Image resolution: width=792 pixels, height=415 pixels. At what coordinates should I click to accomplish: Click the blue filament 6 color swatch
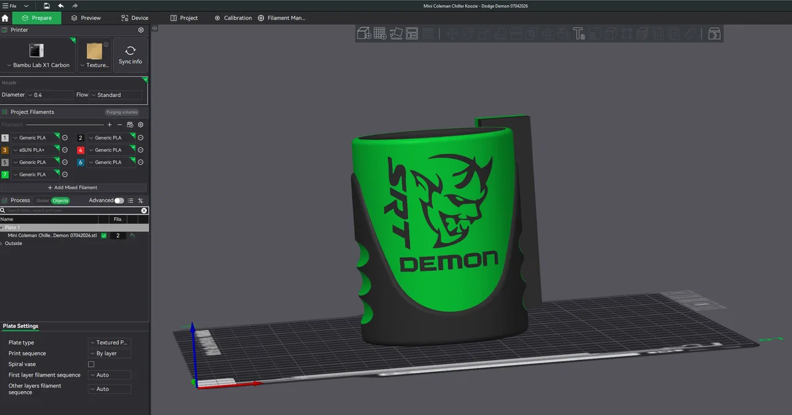point(80,162)
